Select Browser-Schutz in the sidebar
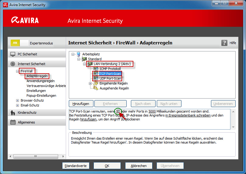Image resolution: width=246 pixels, height=174 pixels. click(32, 100)
